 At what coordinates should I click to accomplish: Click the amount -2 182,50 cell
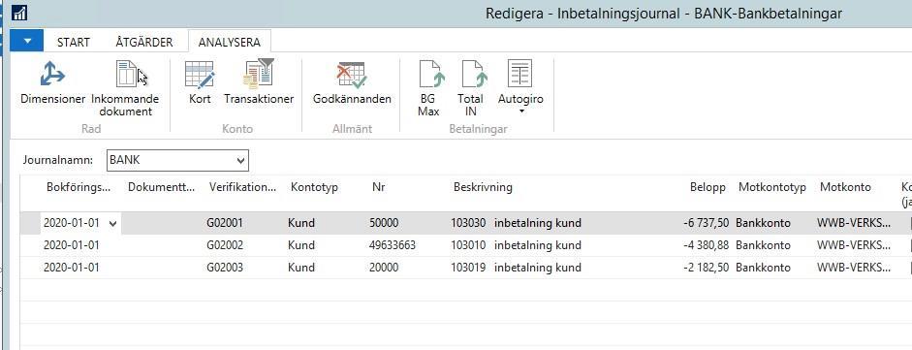click(x=706, y=268)
